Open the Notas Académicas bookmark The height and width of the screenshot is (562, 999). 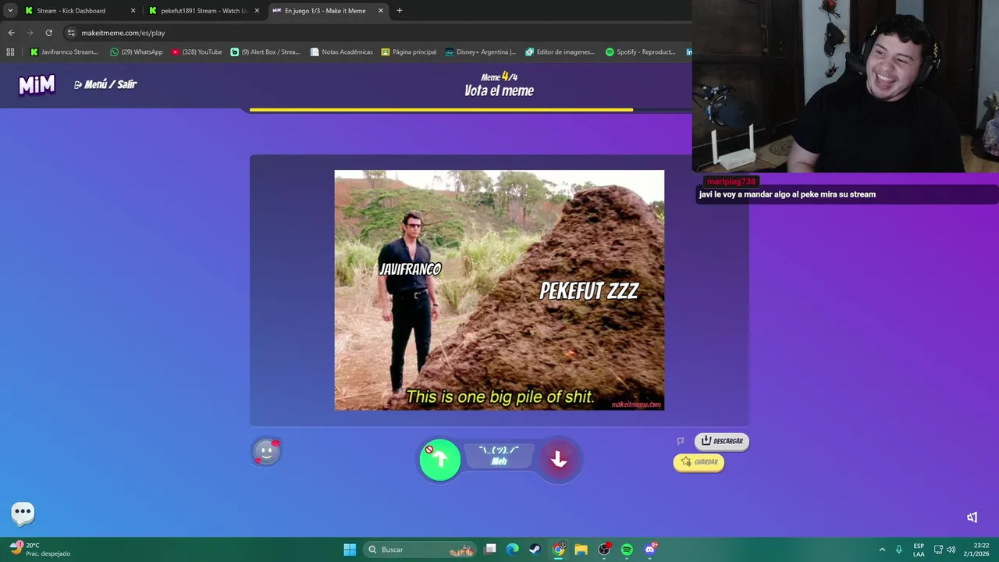coord(341,52)
